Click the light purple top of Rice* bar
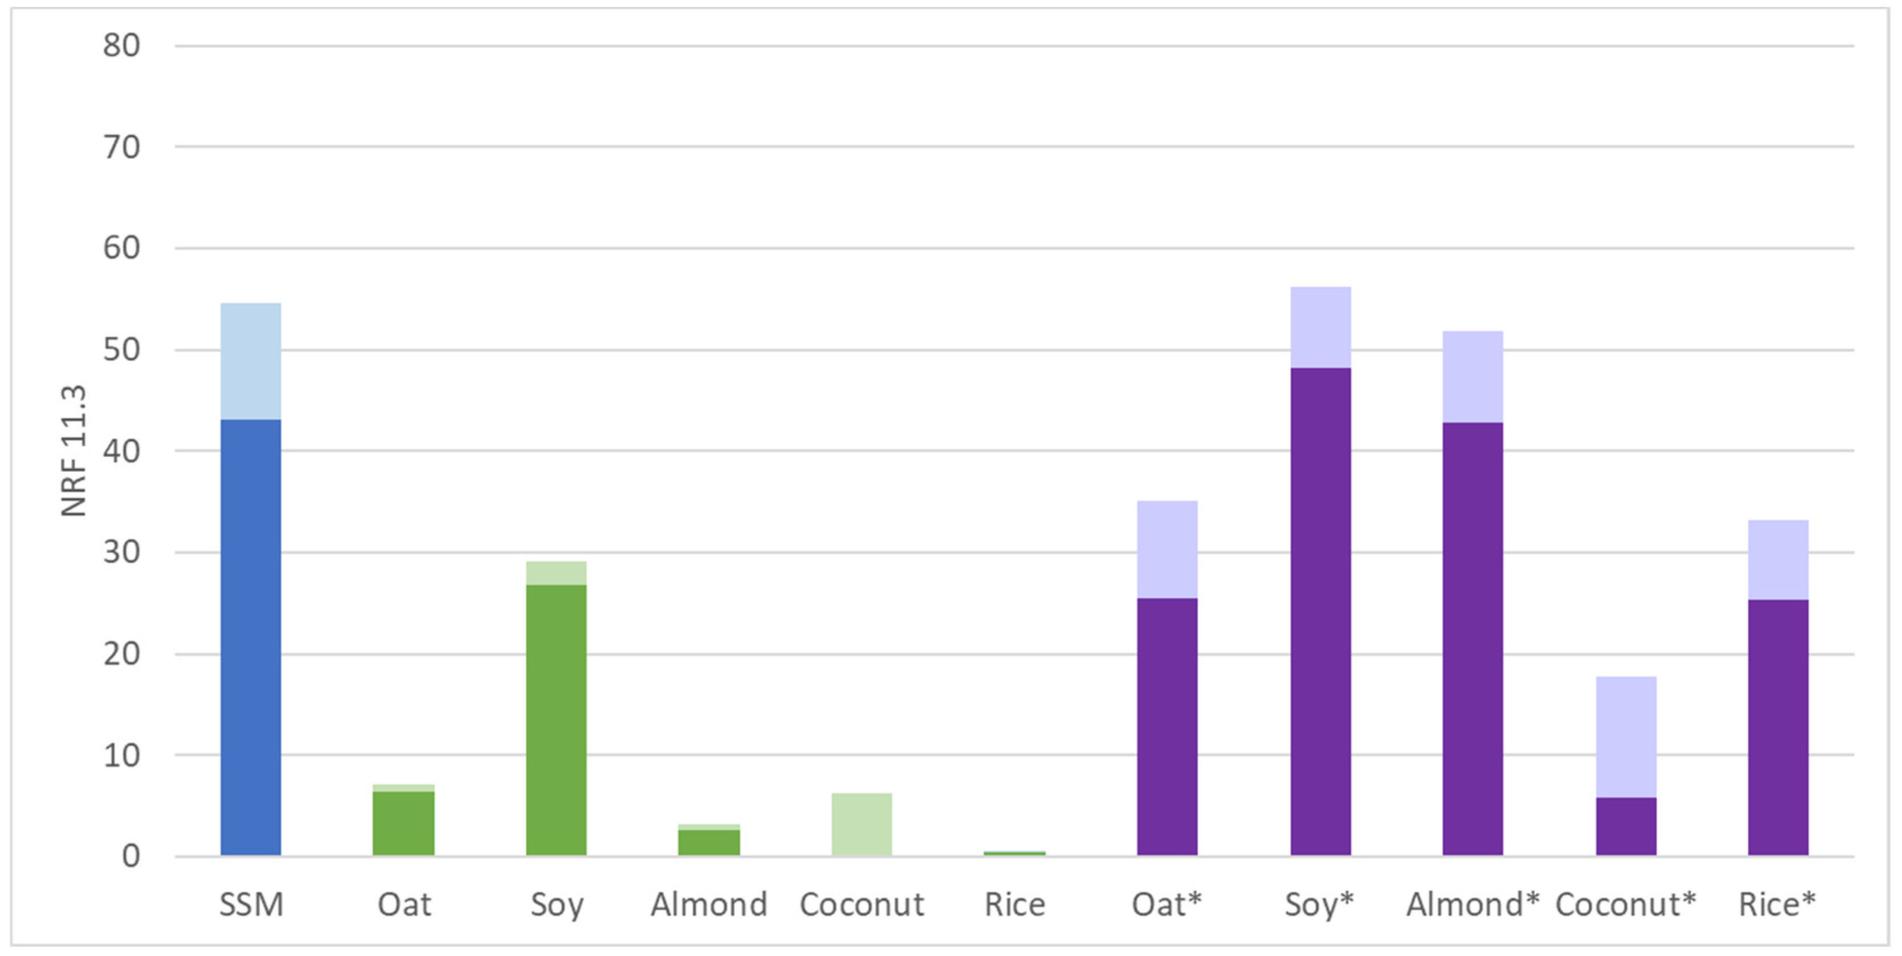Viewport: 1902px width, 956px height. click(1778, 559)
